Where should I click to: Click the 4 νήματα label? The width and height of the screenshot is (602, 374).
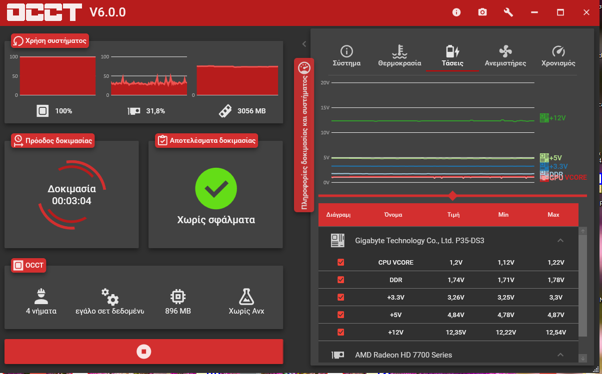tap(41, 311)
